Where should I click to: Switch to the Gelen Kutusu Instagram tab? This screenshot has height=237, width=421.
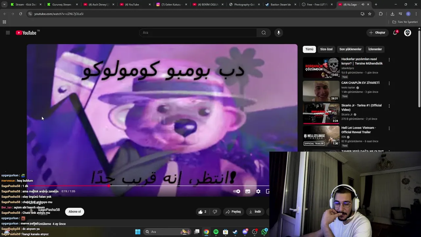pyautogui.click(x=171, y=5)
